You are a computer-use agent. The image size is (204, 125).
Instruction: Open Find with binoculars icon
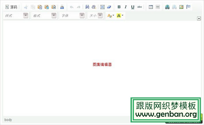(87, 7)
